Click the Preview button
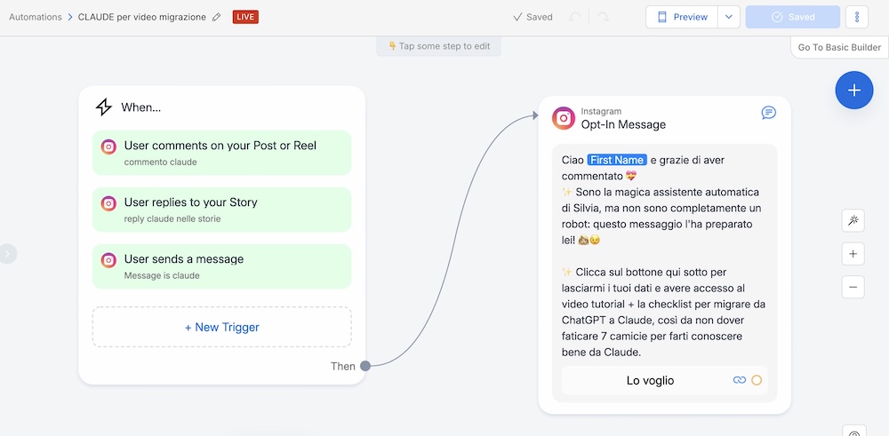This screenshot has width=889, height=436. pos(682,17)
